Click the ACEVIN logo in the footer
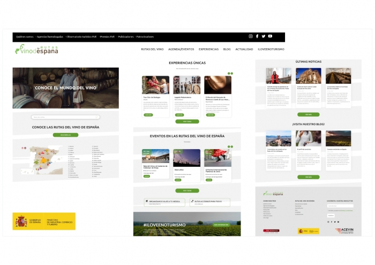 pos(344,231)
